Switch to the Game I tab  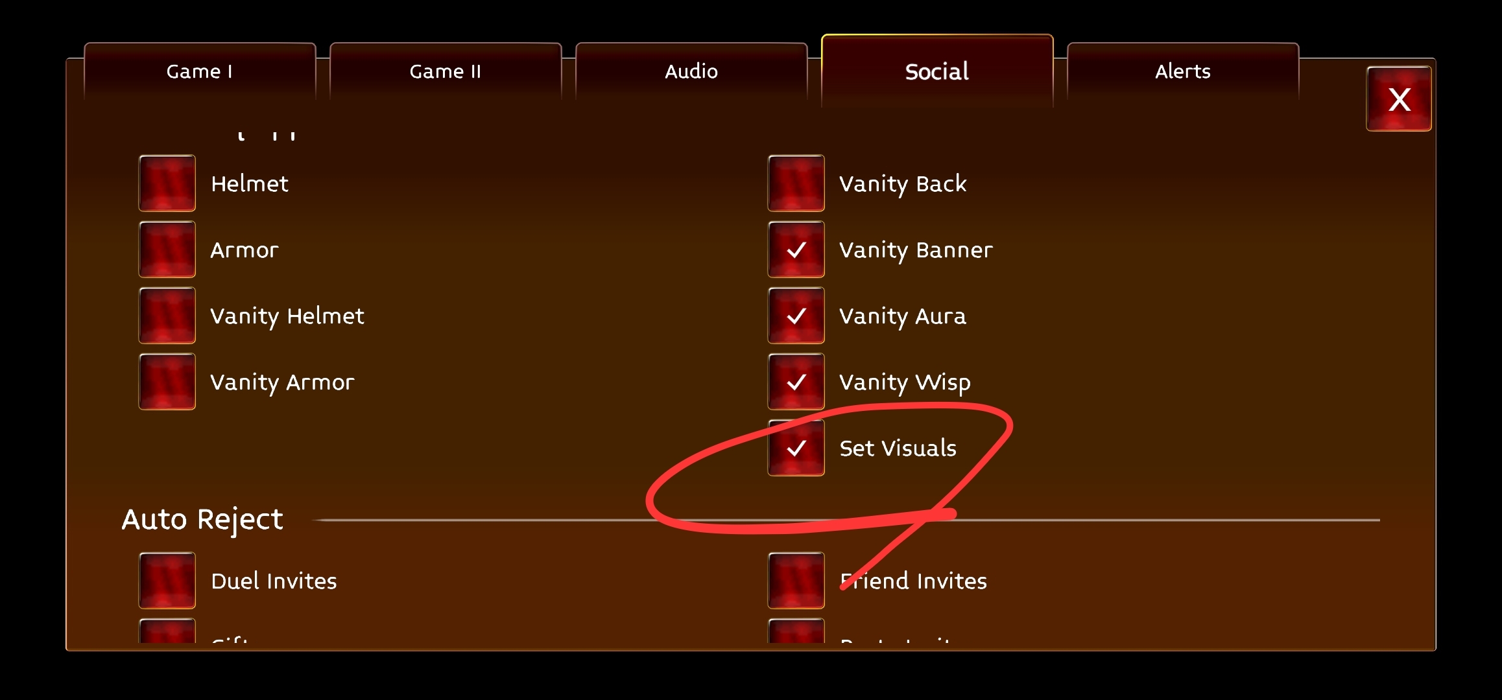coord(202,70)
